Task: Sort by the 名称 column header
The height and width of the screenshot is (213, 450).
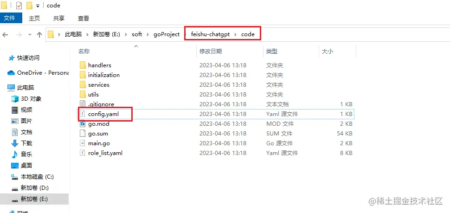Action: [84, 52]
